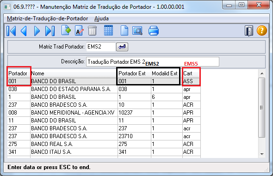The width and height of the screenshot is (273, 176).
Task: Click the Matriz Trad Portador field
Action: [101, 47]
